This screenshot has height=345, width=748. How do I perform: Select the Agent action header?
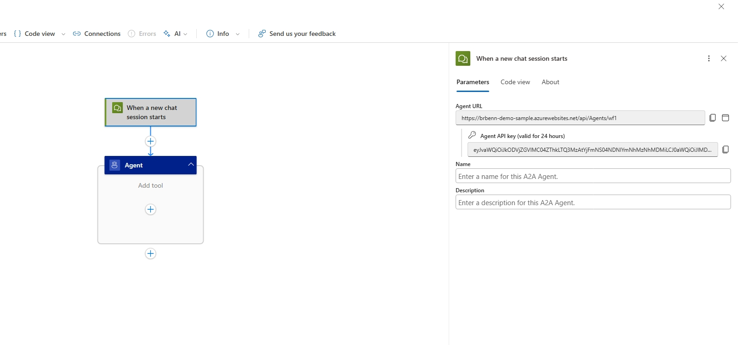pos(150,165)
